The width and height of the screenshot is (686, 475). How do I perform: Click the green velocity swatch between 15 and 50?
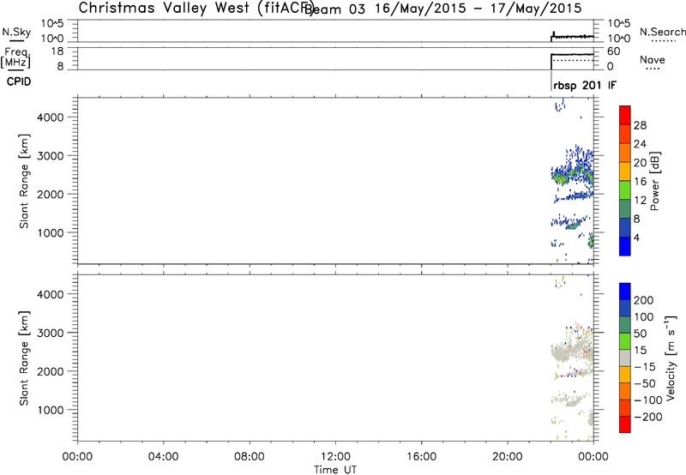coord(625,341)
